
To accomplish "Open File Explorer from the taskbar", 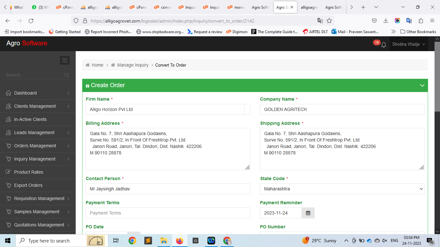I will (x=164, y=241).
